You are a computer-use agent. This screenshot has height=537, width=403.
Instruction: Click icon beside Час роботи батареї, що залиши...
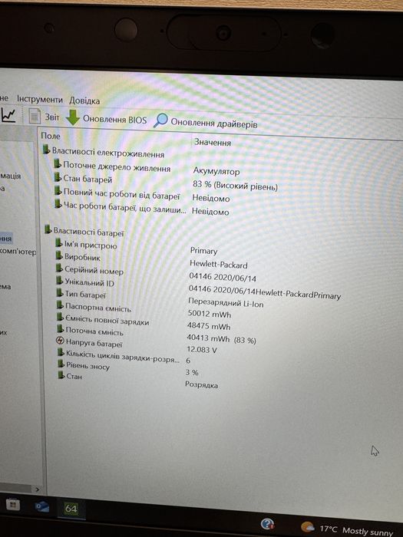click(58, 204)
